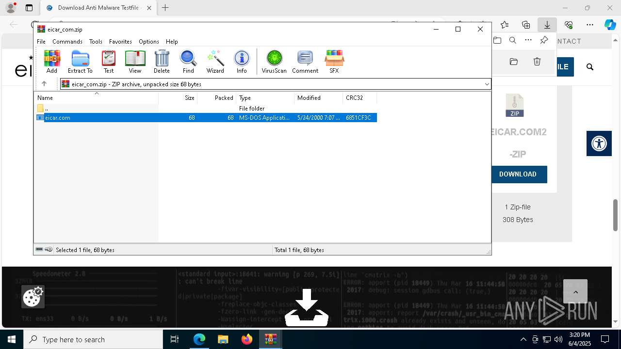The image size is (621, 349).
Task: Open the Help menu
Action: coord(172,42)
